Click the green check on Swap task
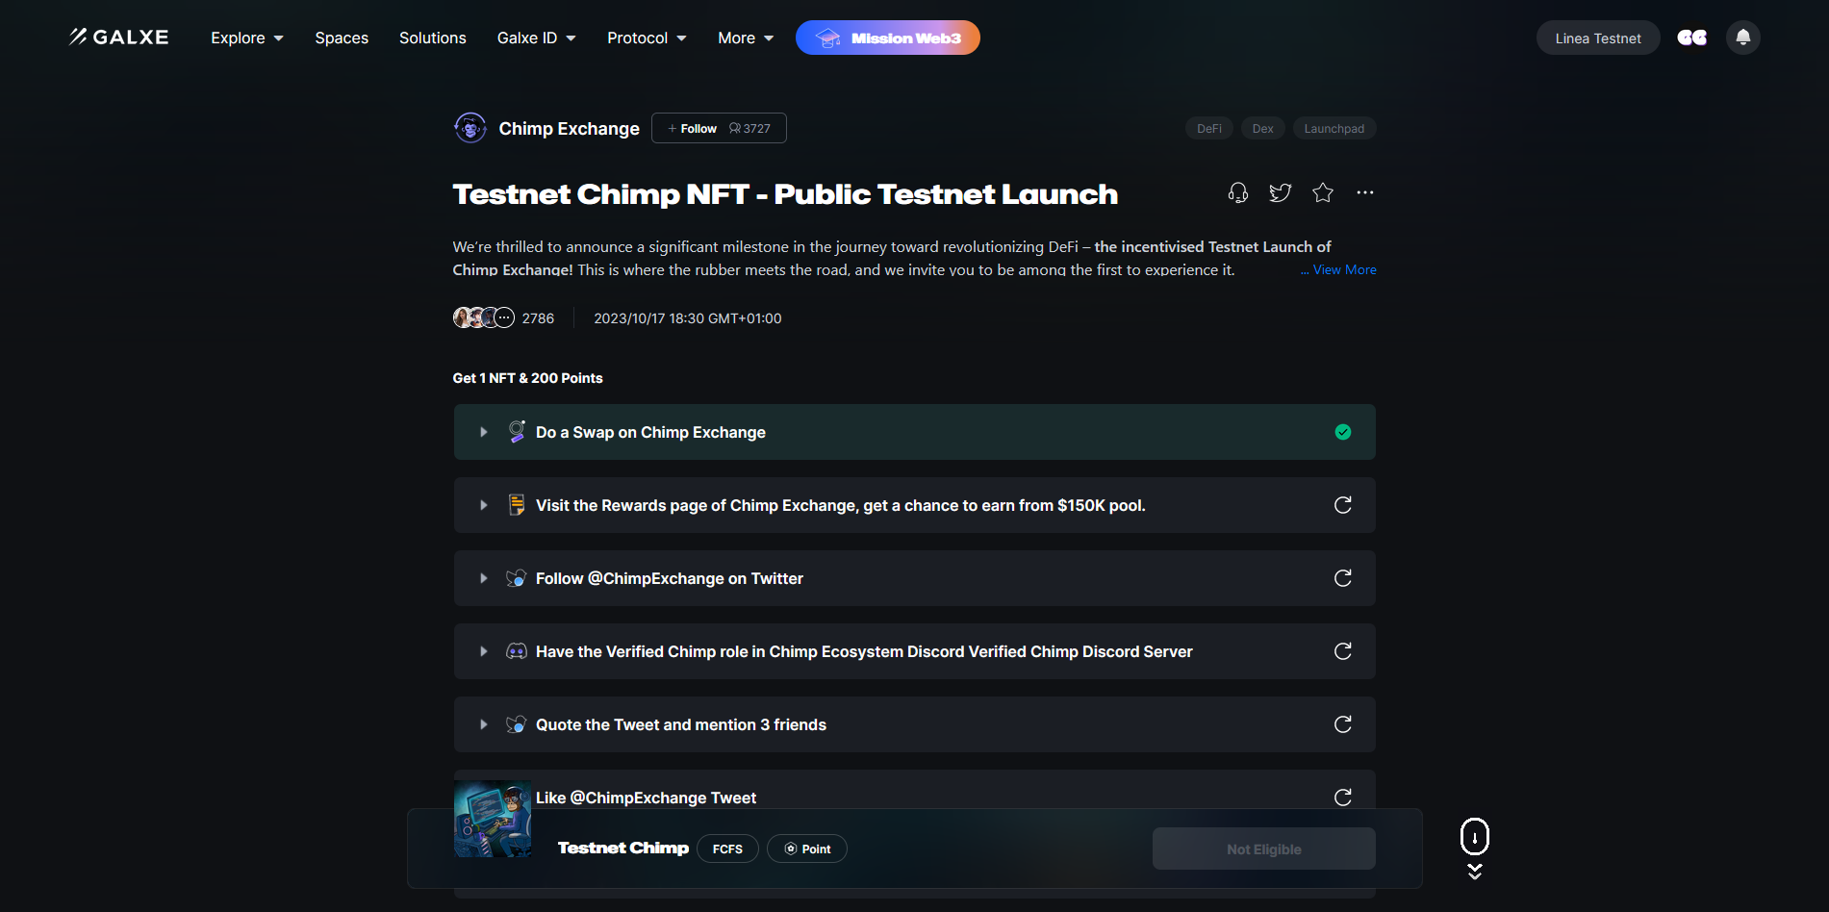Screen dimensions: 1829x912 (x=1343, y=432)
